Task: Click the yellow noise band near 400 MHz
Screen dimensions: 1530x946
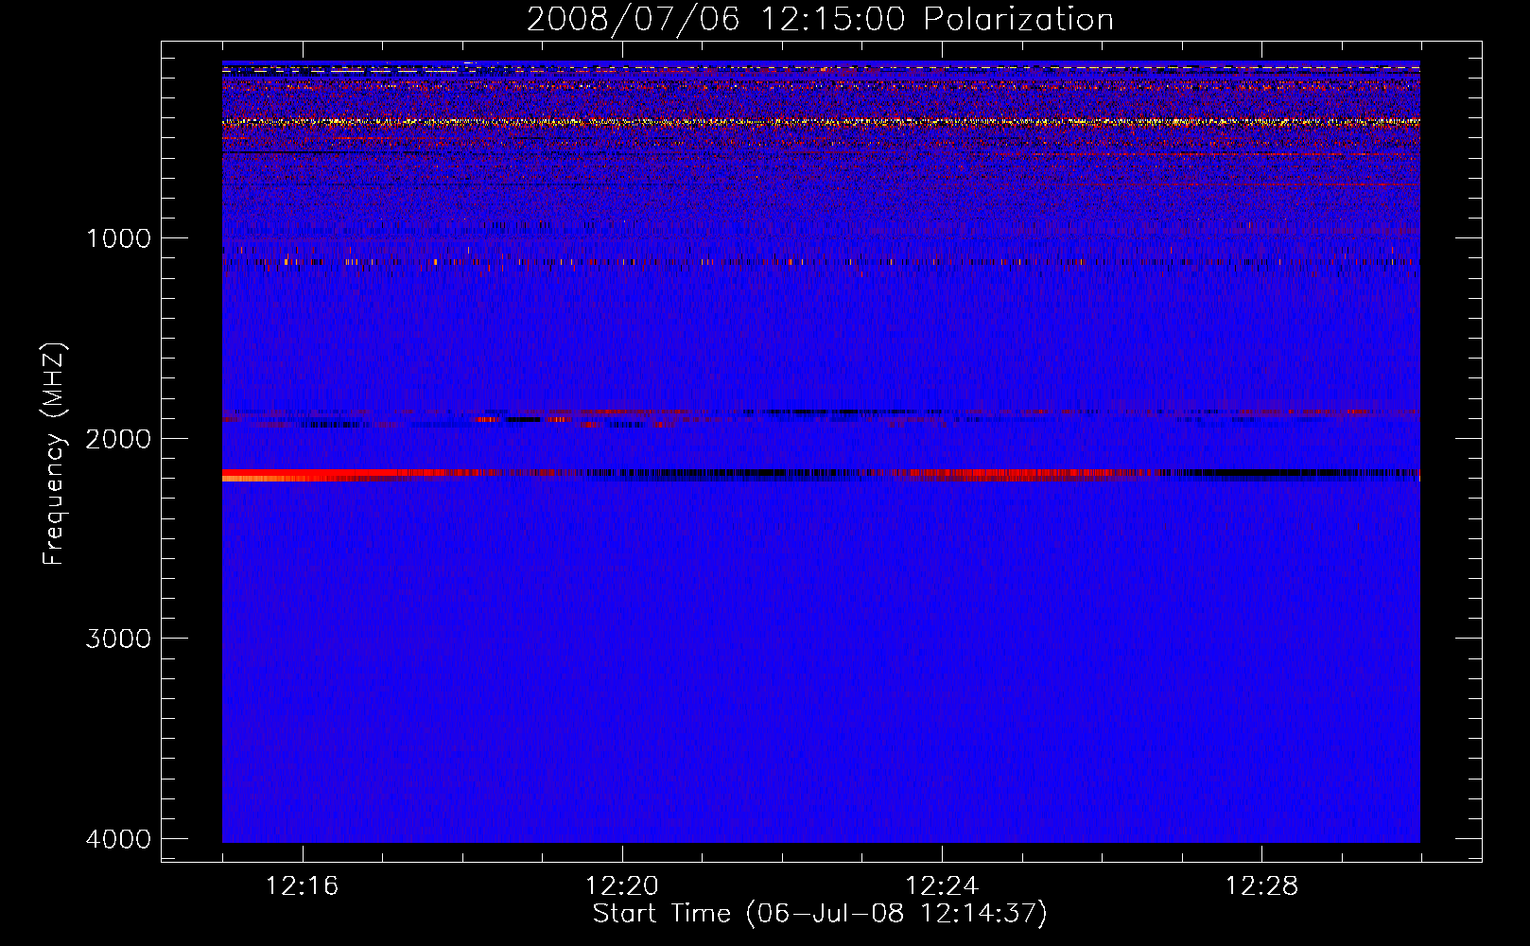Action: (x=821, y=122)
